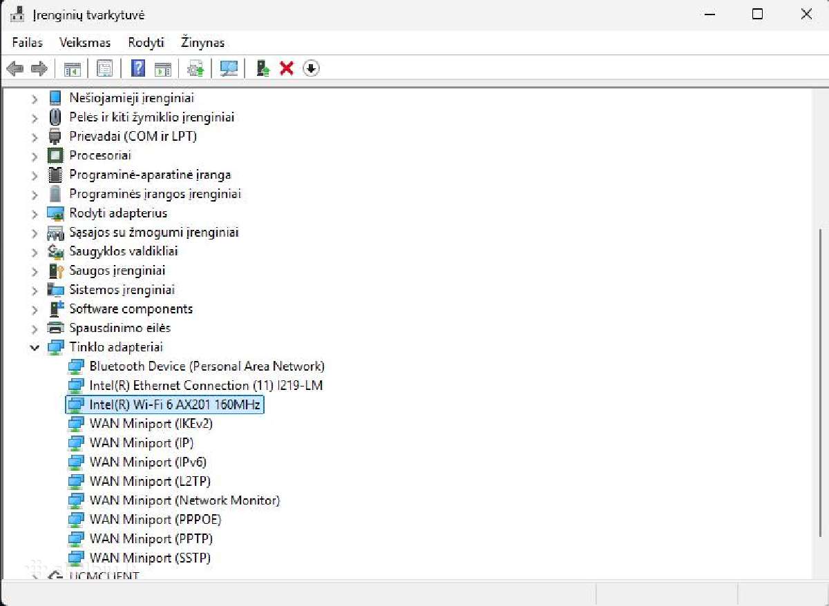Select Programinės įrangos įrenginiai label
The image size is (829, 606).
pos(155,194)
